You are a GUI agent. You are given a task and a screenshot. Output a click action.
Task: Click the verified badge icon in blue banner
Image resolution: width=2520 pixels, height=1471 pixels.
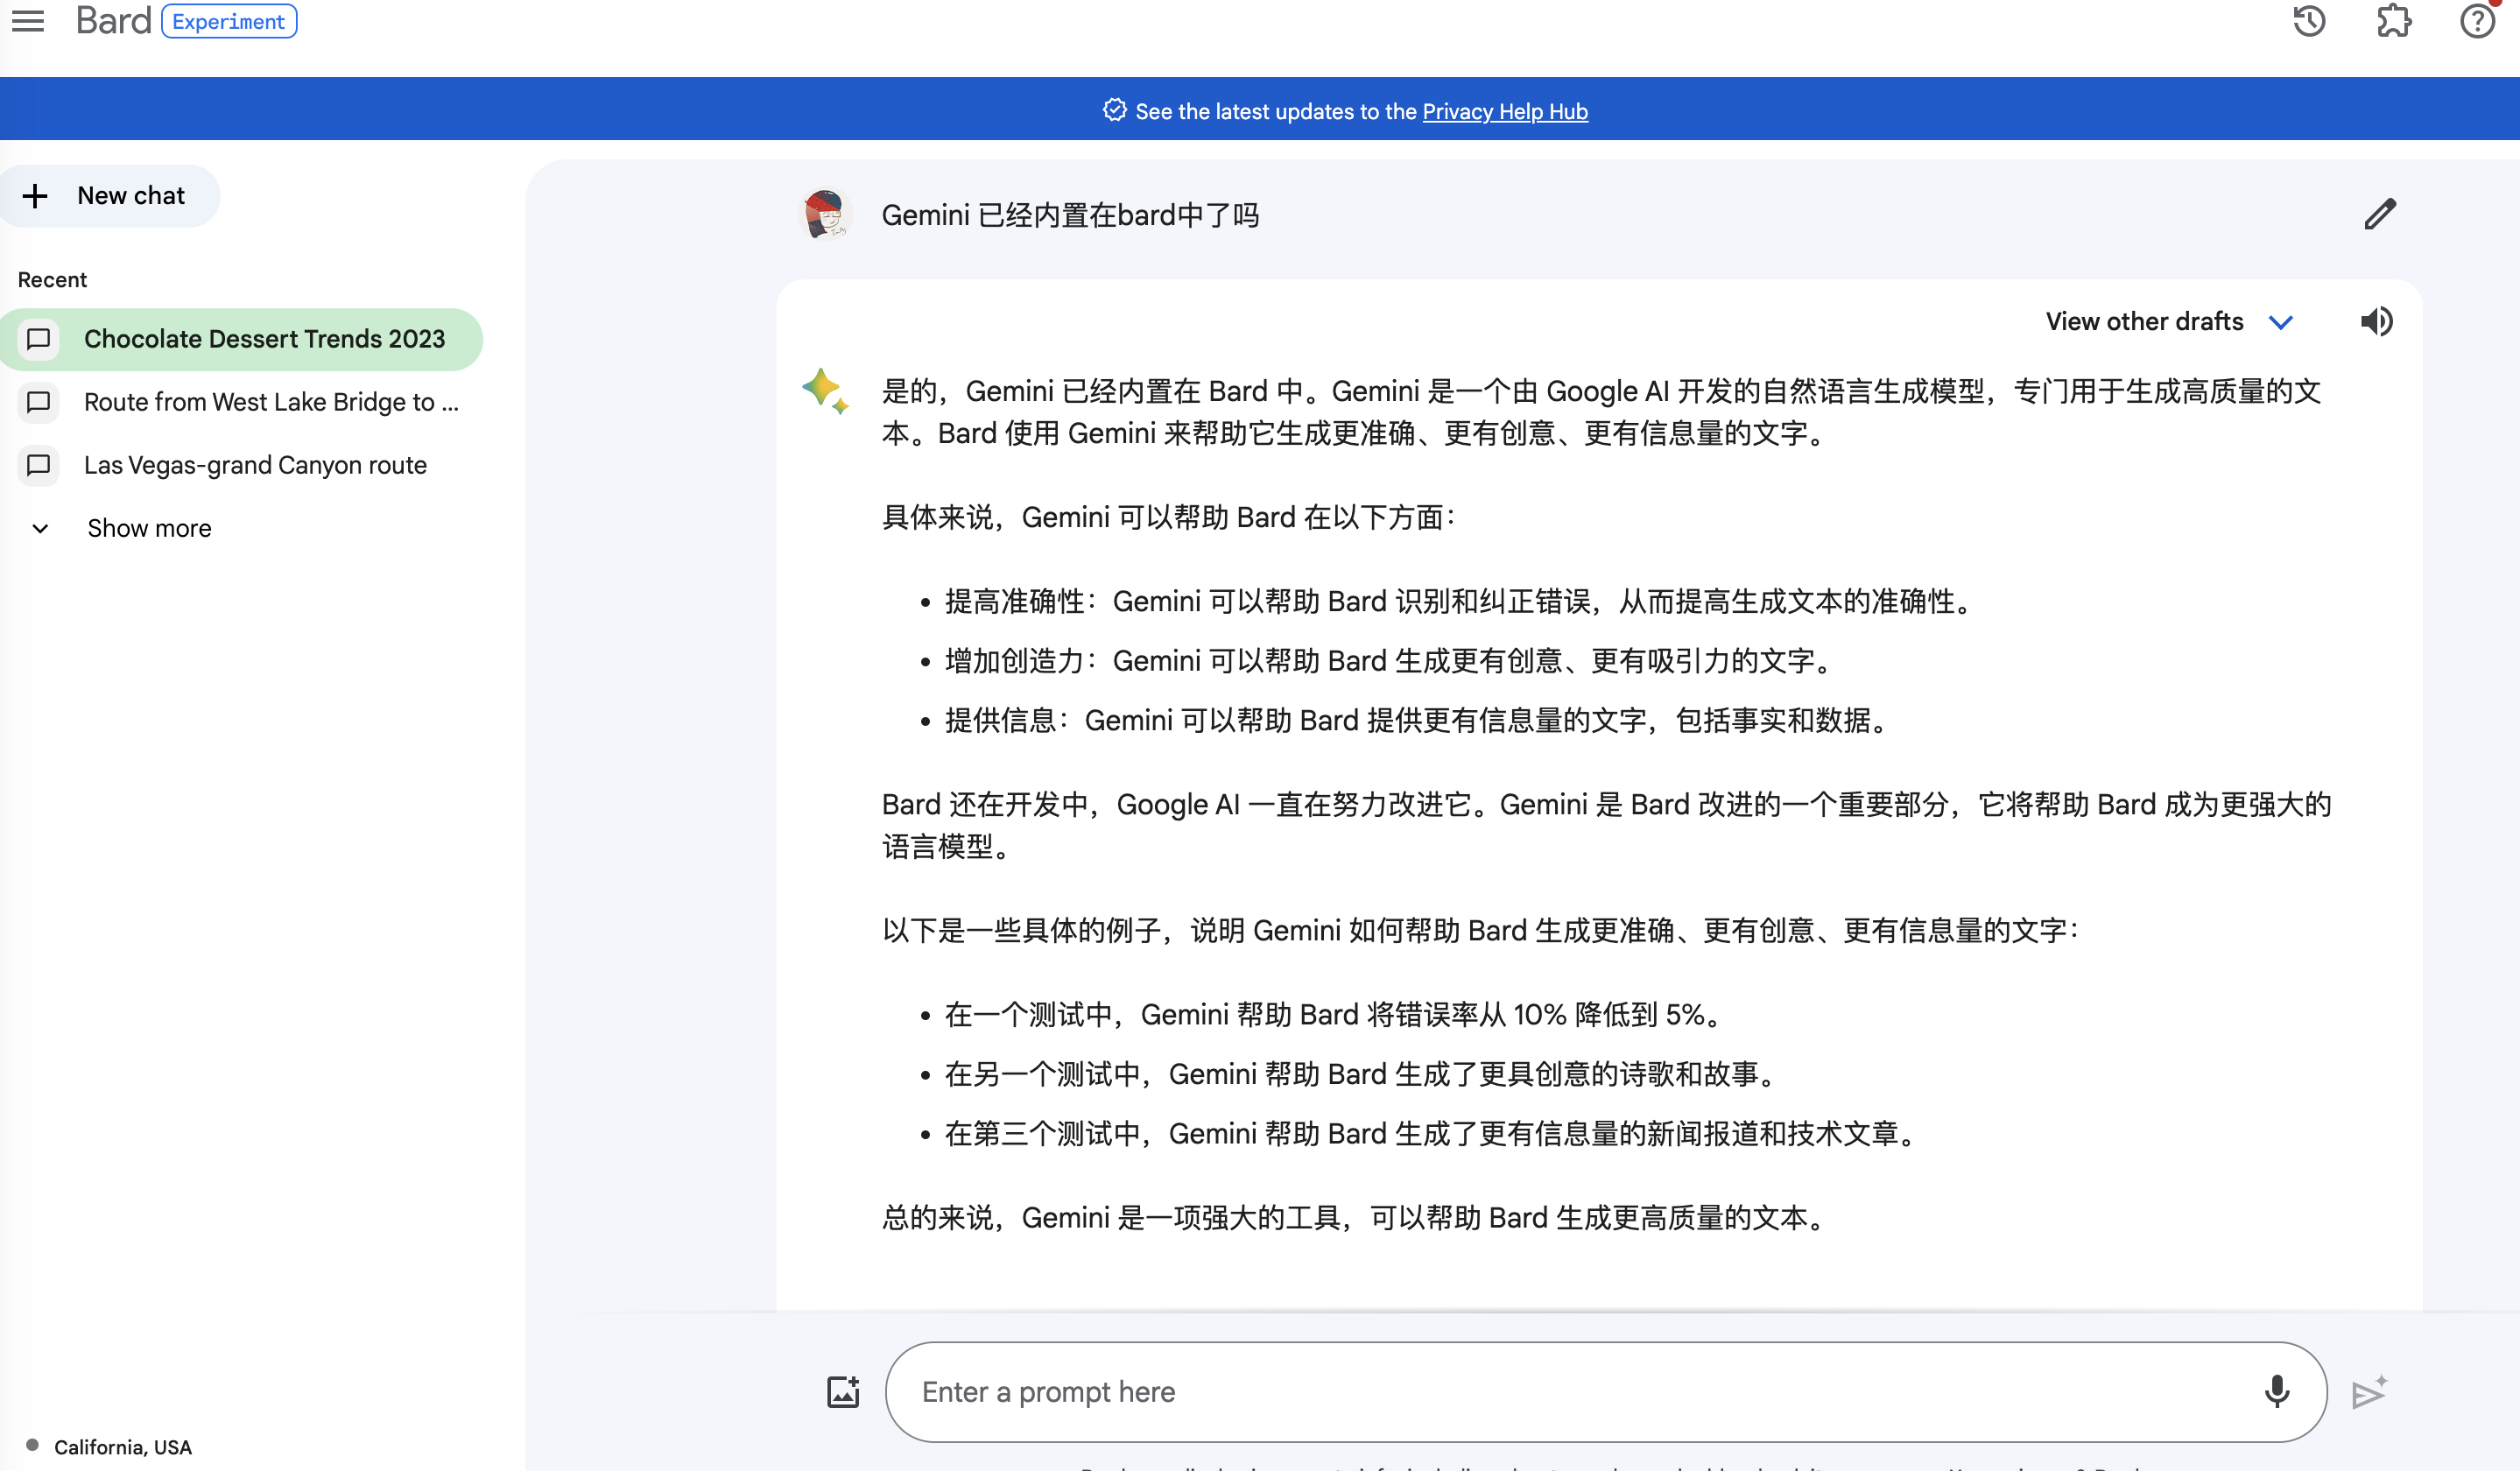[1114, 110]
